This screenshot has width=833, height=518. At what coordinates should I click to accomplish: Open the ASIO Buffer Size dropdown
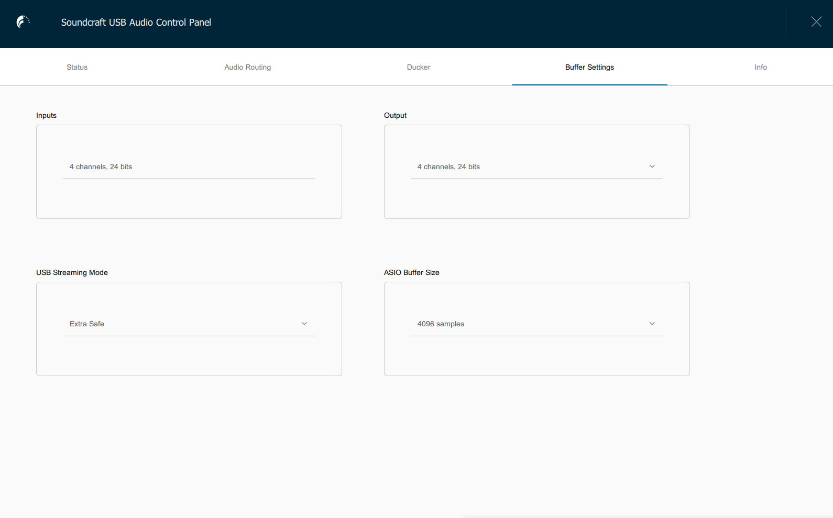coord(537,324)
